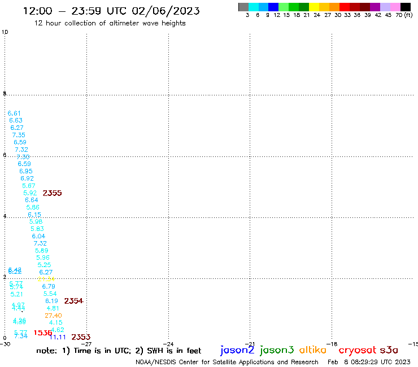This screenshot has width=418, height=367.
Task: Click the title '12:00 – 23:59 UTC 02/06/2023'
Action: click(111, 11)
